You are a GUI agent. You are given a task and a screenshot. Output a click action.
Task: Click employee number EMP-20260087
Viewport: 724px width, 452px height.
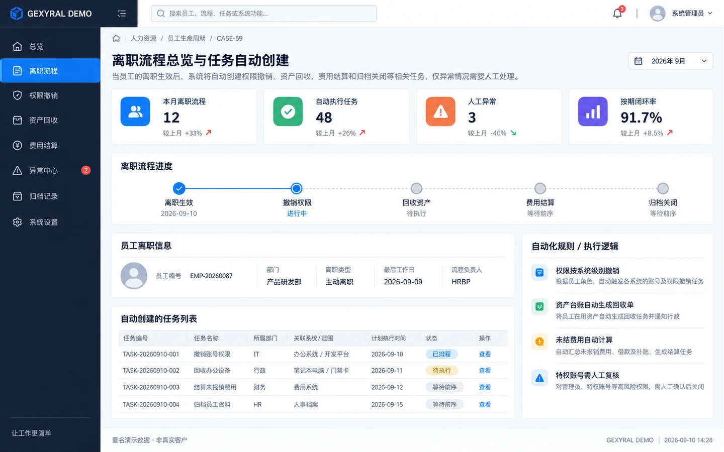coord(211,276)
